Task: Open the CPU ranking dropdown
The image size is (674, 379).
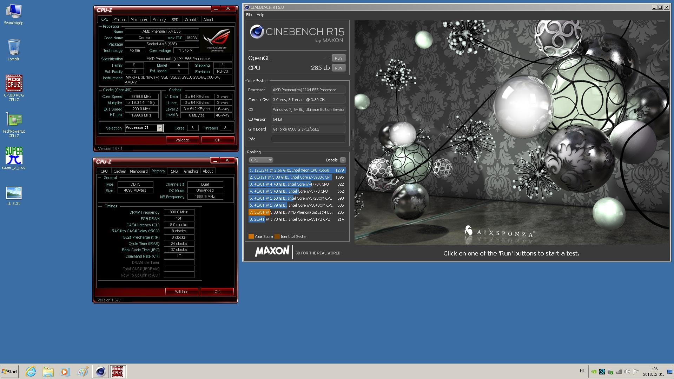Action: coord(261,160)
